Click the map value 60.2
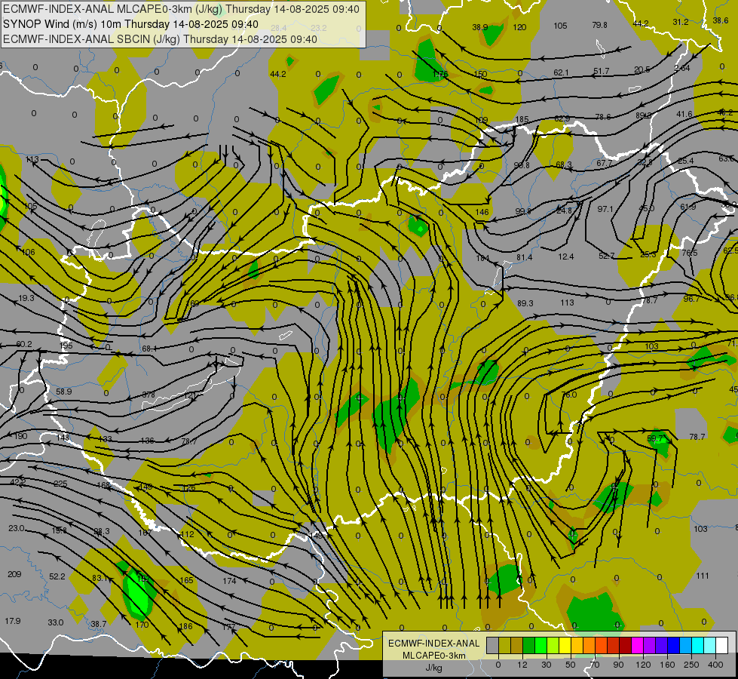This screenshot has height=679, width=738. coord(24,345)
